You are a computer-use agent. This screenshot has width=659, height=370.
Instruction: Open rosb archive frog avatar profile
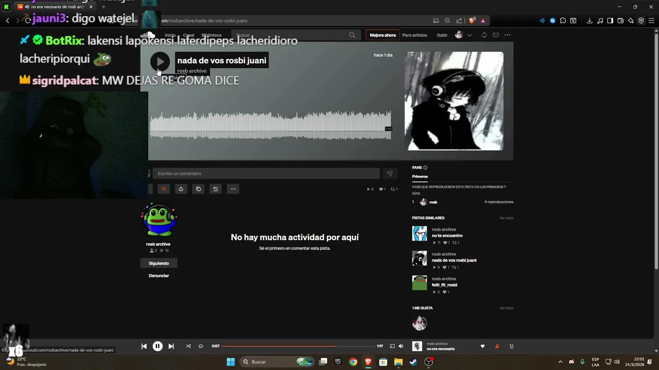click(x=159, y=219)
